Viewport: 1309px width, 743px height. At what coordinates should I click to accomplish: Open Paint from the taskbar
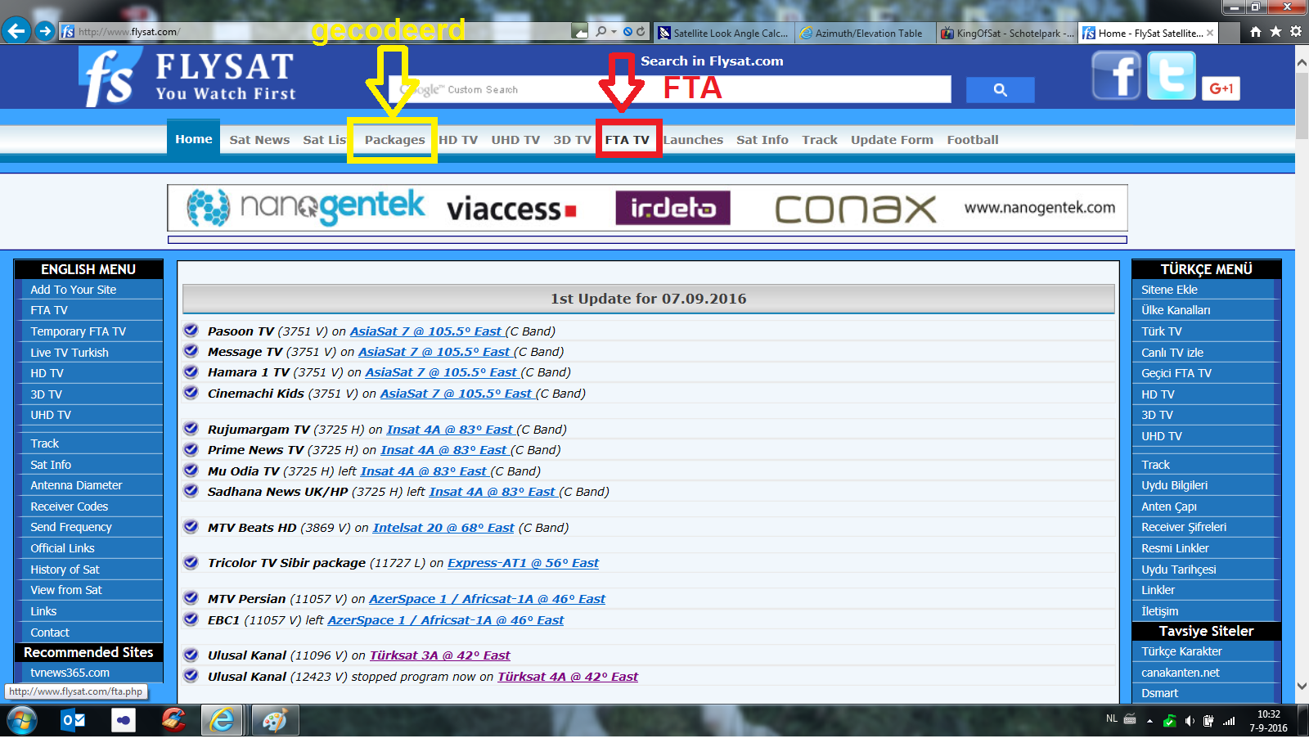(x=275, y=721)
